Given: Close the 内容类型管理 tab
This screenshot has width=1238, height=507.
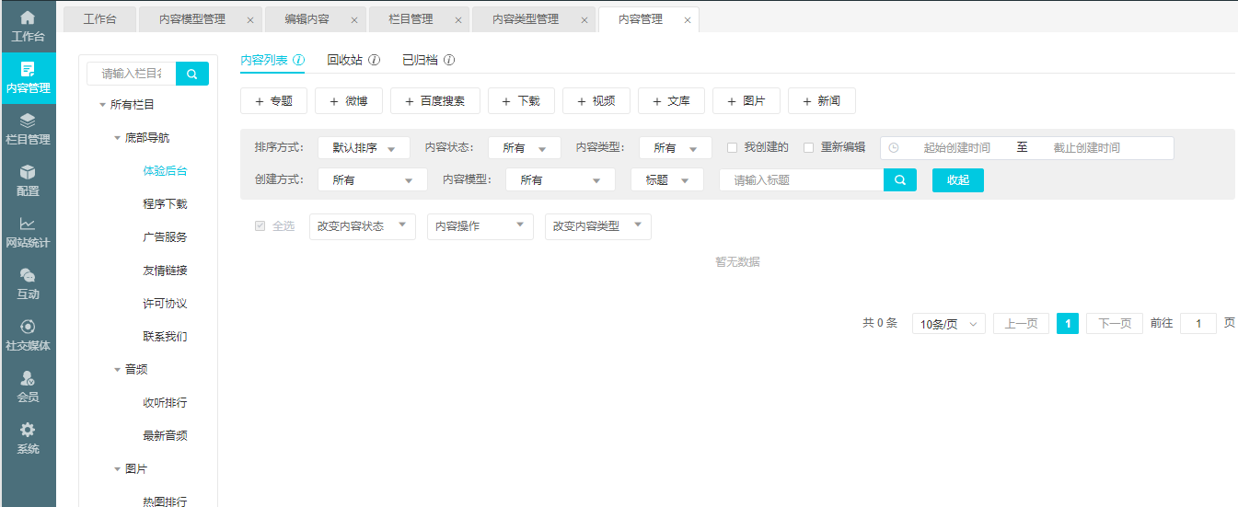Looking at the screenshot, I should [584, 19].
